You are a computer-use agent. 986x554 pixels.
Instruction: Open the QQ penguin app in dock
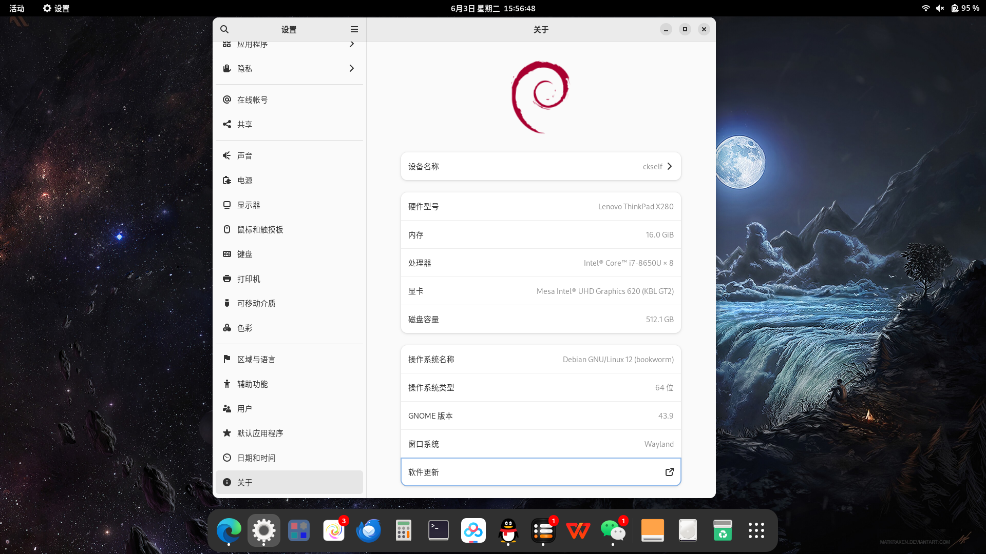pos(508,530)
